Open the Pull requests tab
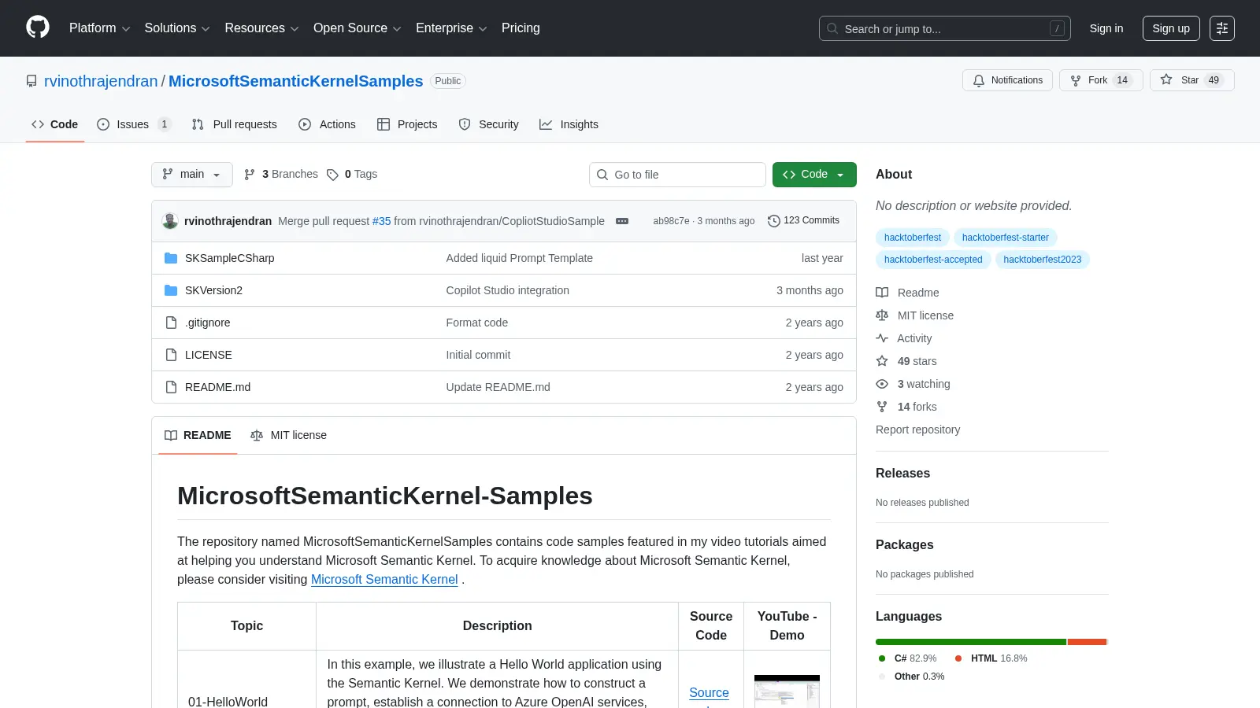 tap(235, 124)
